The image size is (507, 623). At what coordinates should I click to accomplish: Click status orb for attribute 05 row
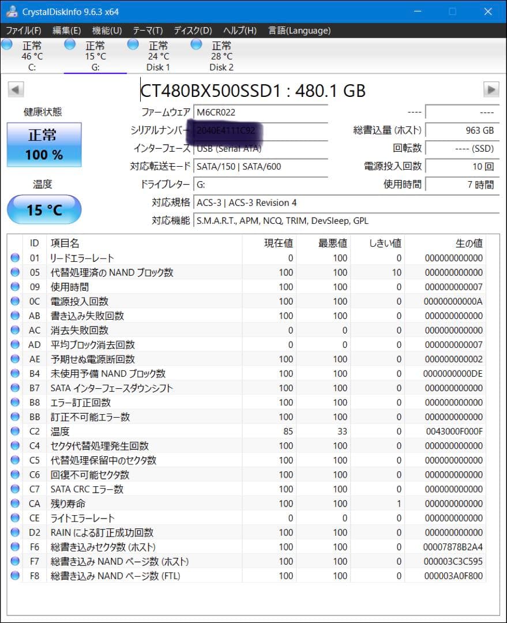click(15, 272)
